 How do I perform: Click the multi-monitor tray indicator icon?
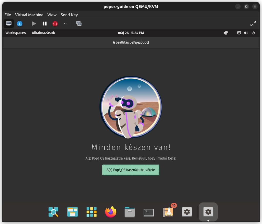click(x=226, y=33)
